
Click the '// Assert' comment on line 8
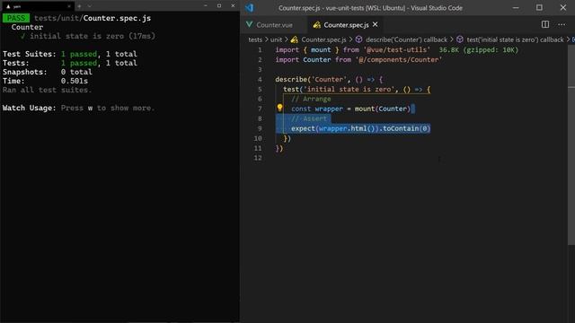309,118
